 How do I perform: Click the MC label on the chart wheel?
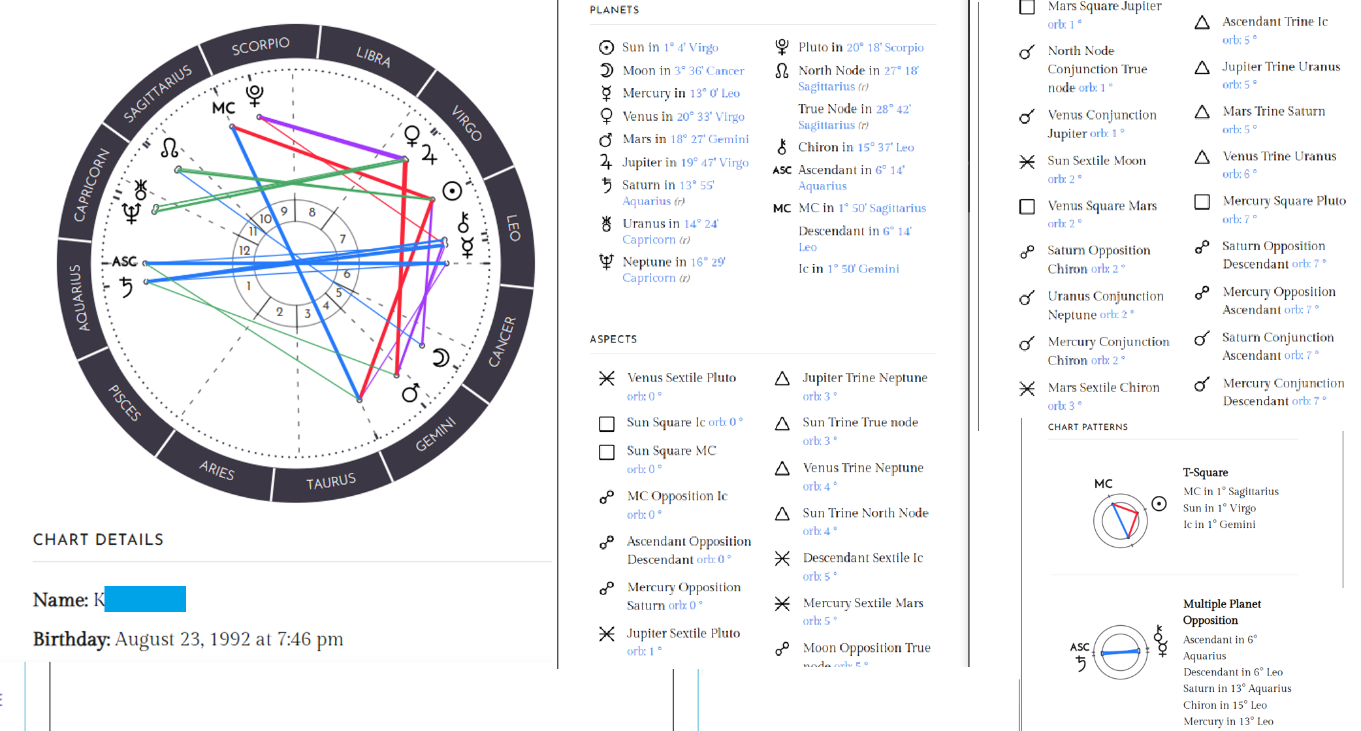click(x=223, y=108)
